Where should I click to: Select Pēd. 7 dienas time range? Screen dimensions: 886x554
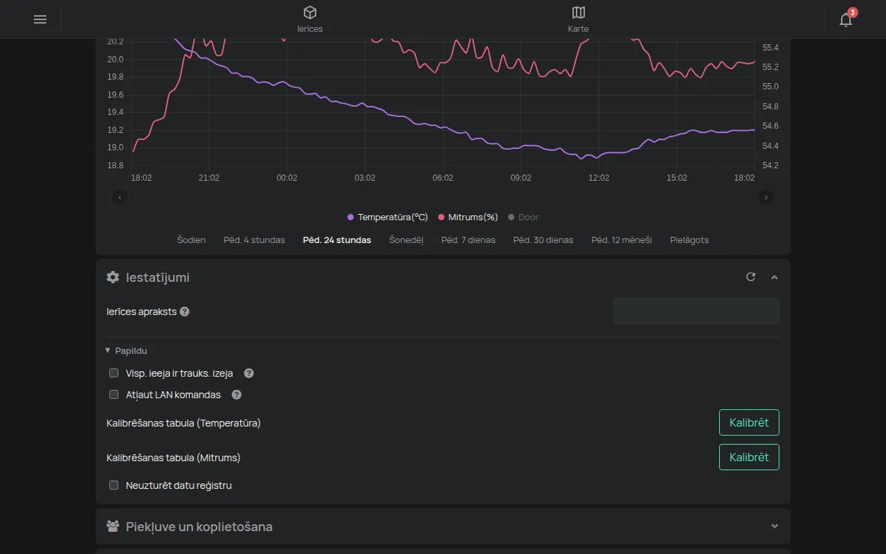point(469,240)
